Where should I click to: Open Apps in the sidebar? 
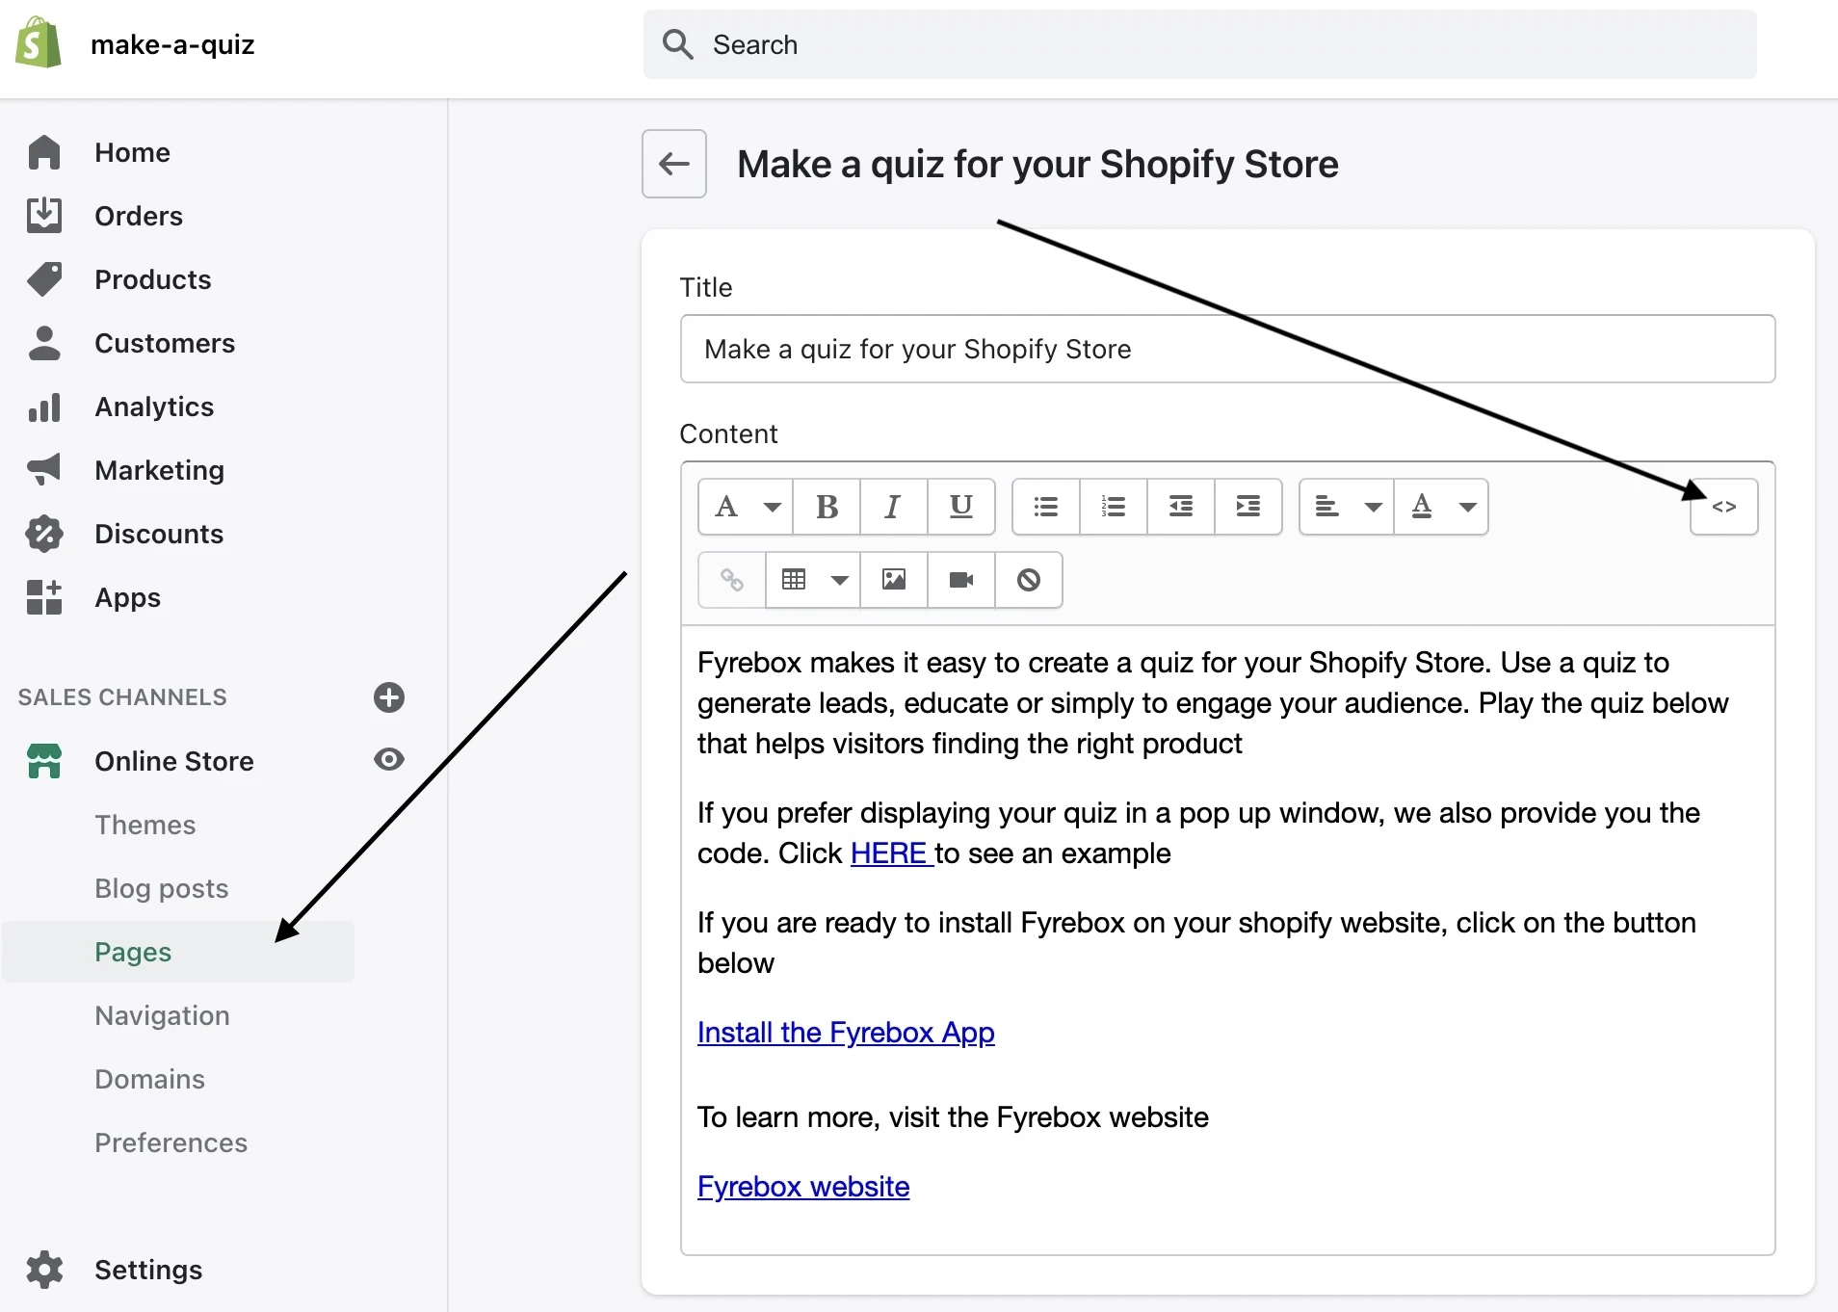128,597
